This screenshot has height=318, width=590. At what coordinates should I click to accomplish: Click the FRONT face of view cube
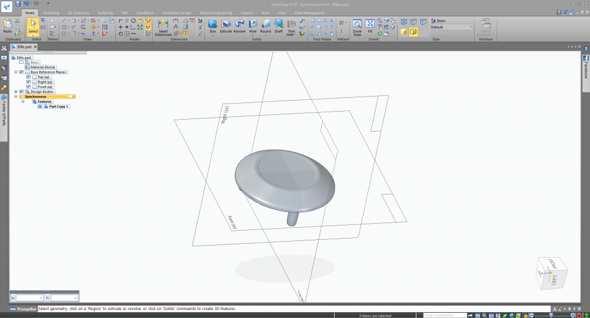[x=554, y=264]
